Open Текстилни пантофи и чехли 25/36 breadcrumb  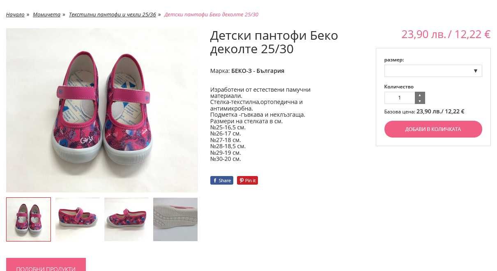tap(112, 15)
